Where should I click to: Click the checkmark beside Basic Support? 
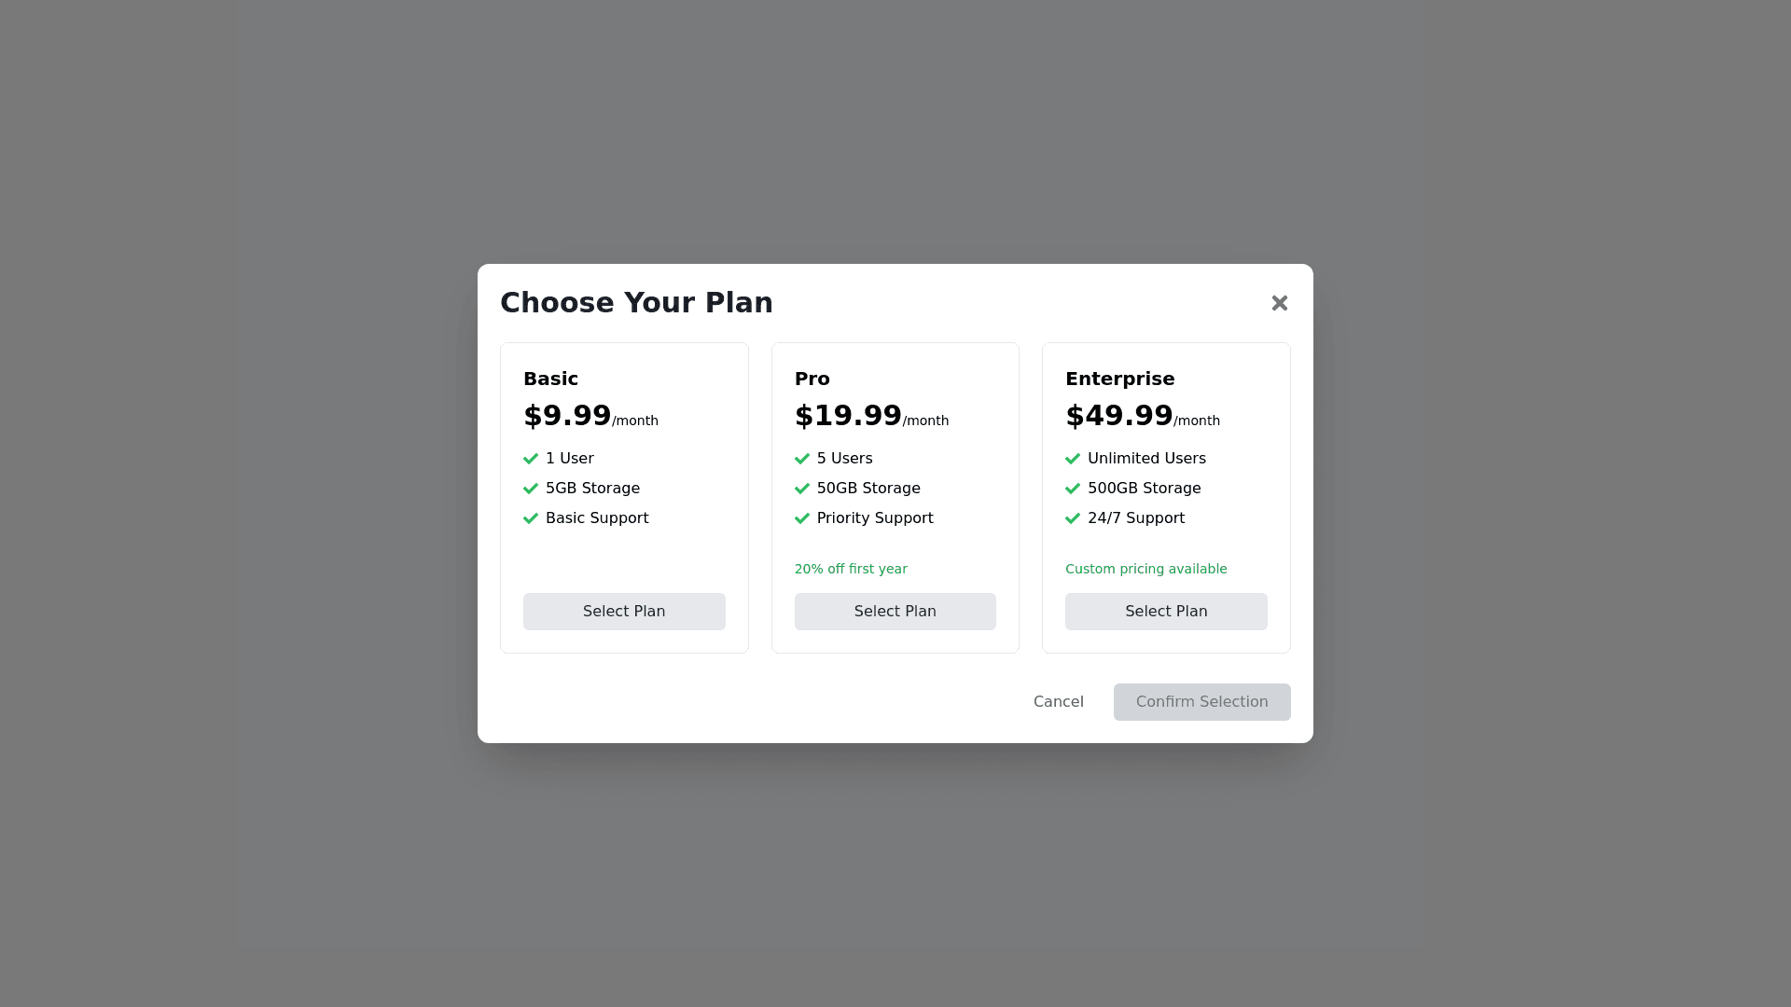[x=531, y=518]
